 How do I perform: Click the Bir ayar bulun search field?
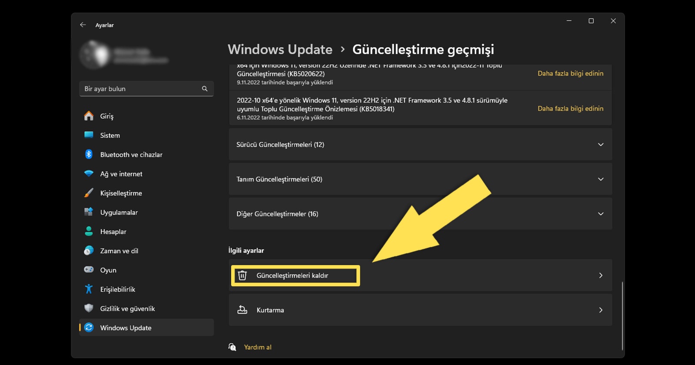coord(146,89)
